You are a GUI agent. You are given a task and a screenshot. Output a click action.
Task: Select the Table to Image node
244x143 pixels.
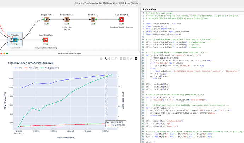tap(93, 20)
